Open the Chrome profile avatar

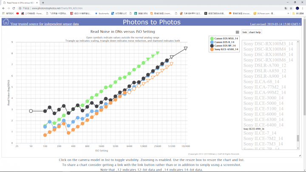pos(297,8)
